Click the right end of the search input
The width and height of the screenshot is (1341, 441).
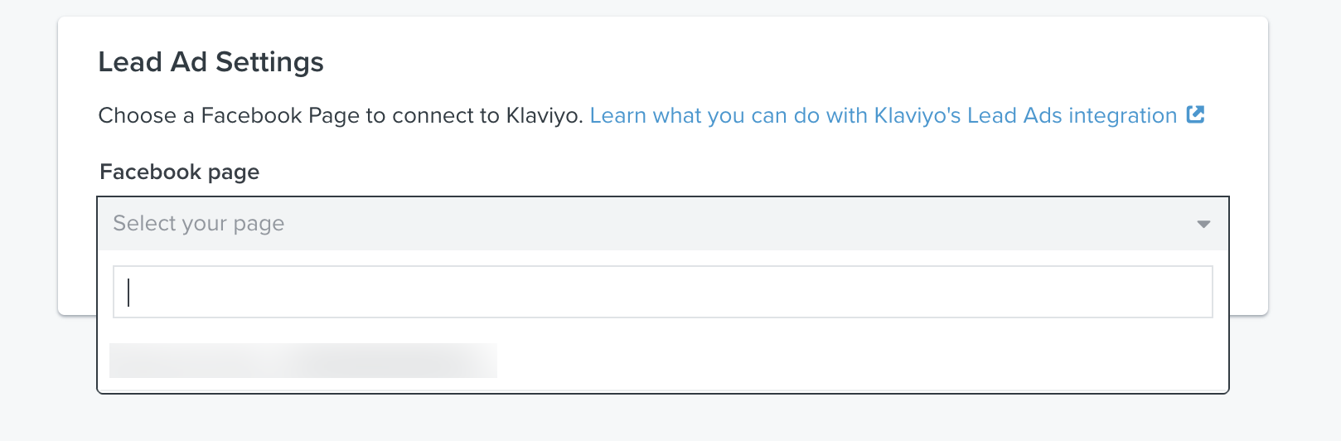coord(1193,292)
